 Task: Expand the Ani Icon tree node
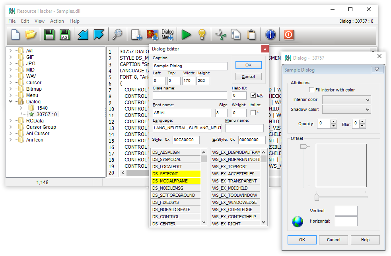point(10,140)
